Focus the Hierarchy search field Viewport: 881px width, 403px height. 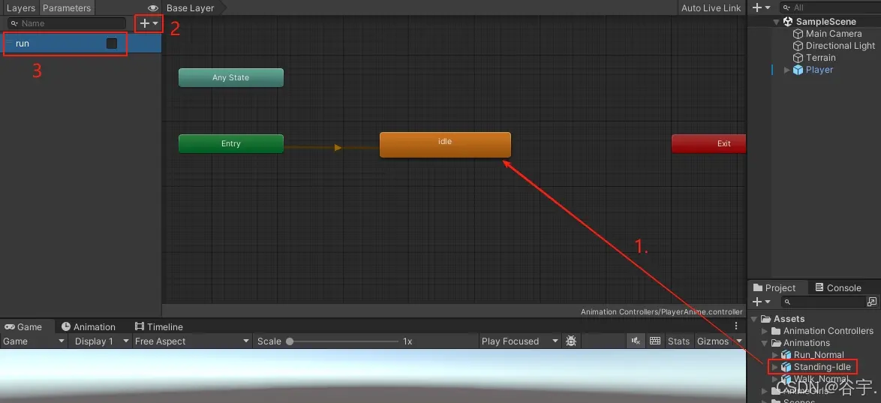(x=832, y=8)
